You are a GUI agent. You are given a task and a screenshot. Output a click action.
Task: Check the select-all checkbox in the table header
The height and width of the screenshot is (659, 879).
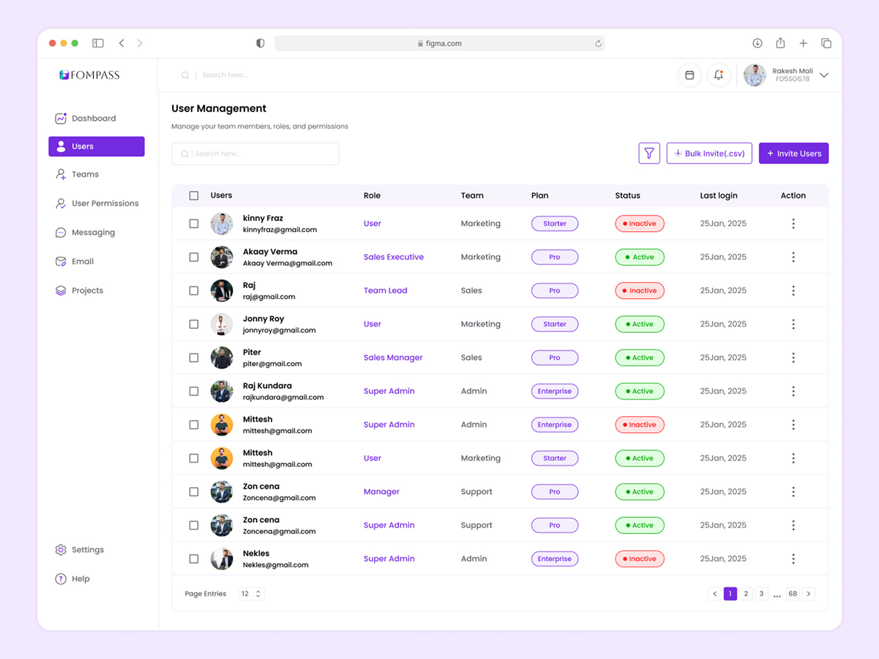(x=193, y=195)
